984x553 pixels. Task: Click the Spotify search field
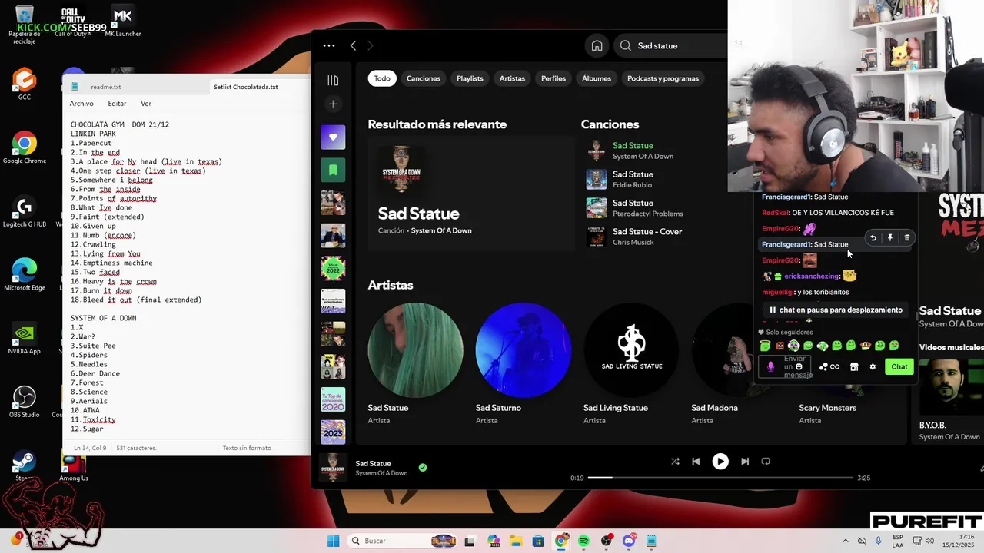pyautogui.click(x=670, y=46)
